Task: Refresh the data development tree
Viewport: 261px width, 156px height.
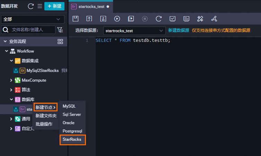Action: [x=31, y=6]
